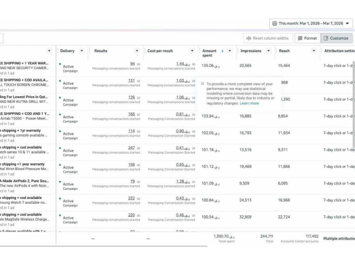Click Learn more link in tooltip
Viewport: 355px width, 266px height.
[249, 103]
